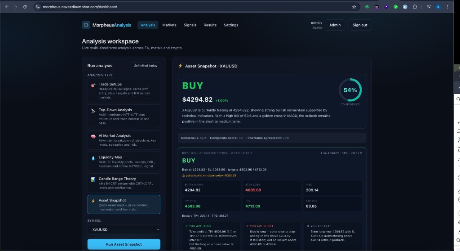Select the Trade Setups analysis type

coord(124,90)
